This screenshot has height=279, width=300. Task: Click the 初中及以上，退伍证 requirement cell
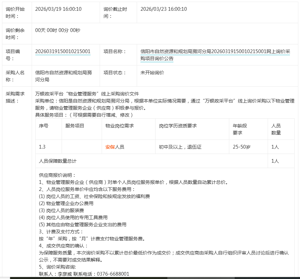coord(180,147)
